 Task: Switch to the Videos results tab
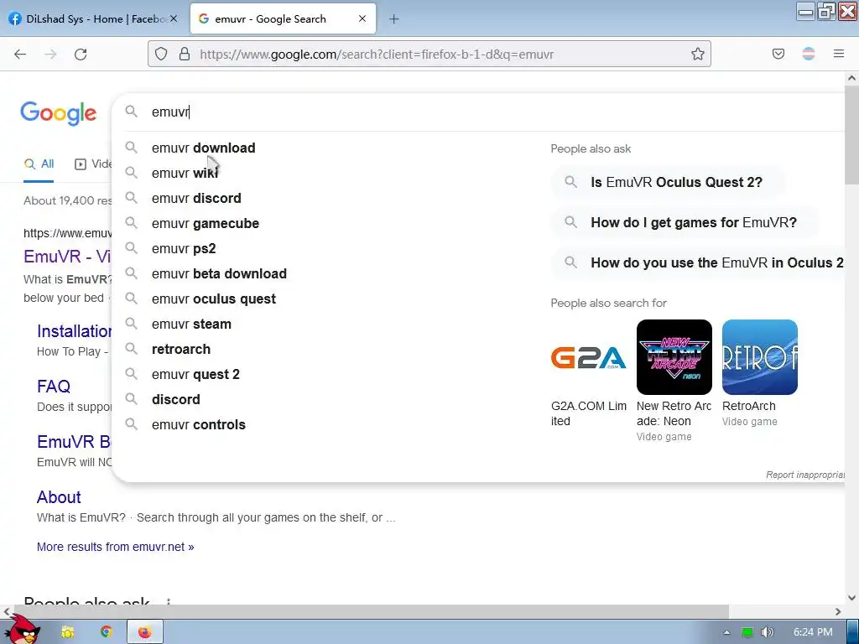pyautogui.click(x=93, y=164)
